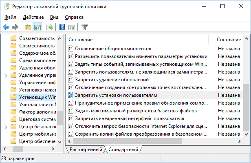Click the folder icon of Установщик Win
Screen dimensions: 251x163
13,97
